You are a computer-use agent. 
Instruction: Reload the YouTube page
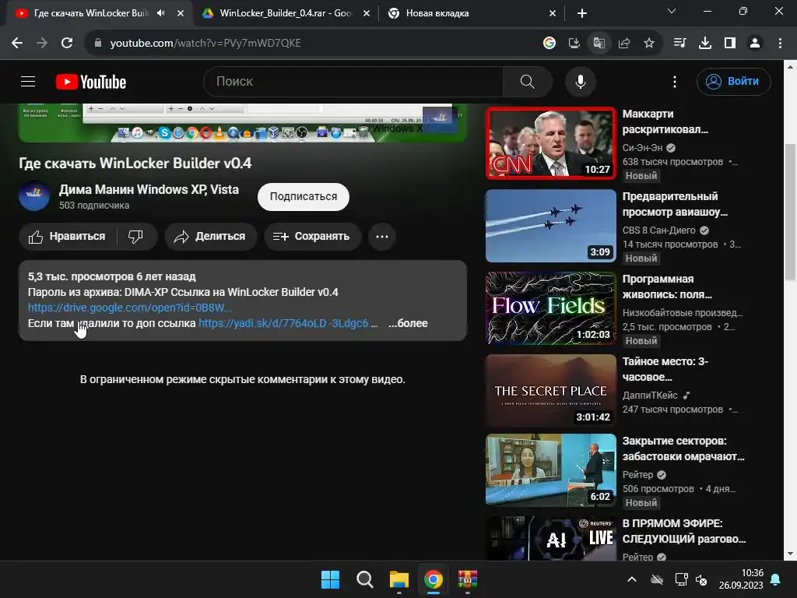[x=67, y=44]
